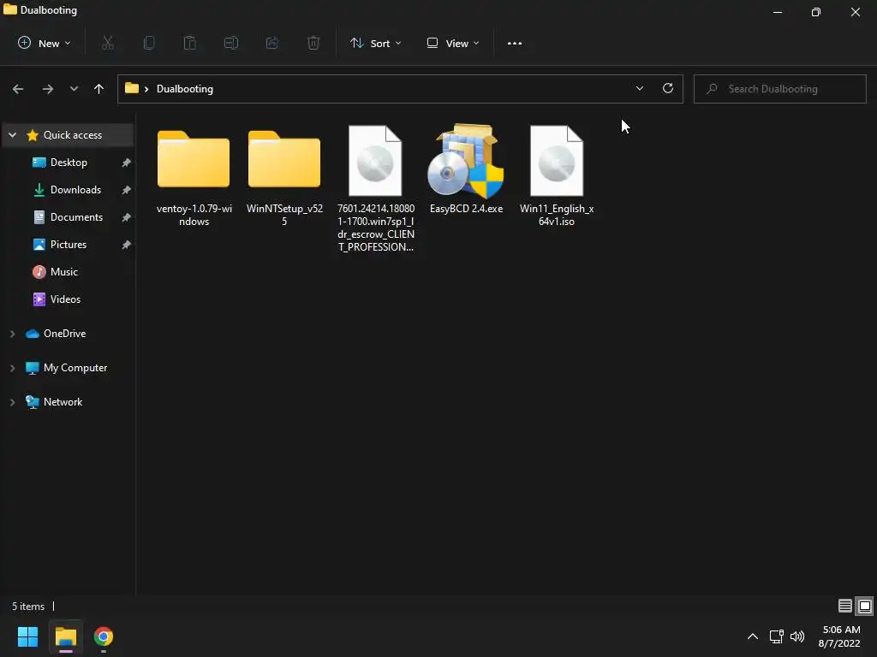Go forward with the right arrow

tap(48, 89)
